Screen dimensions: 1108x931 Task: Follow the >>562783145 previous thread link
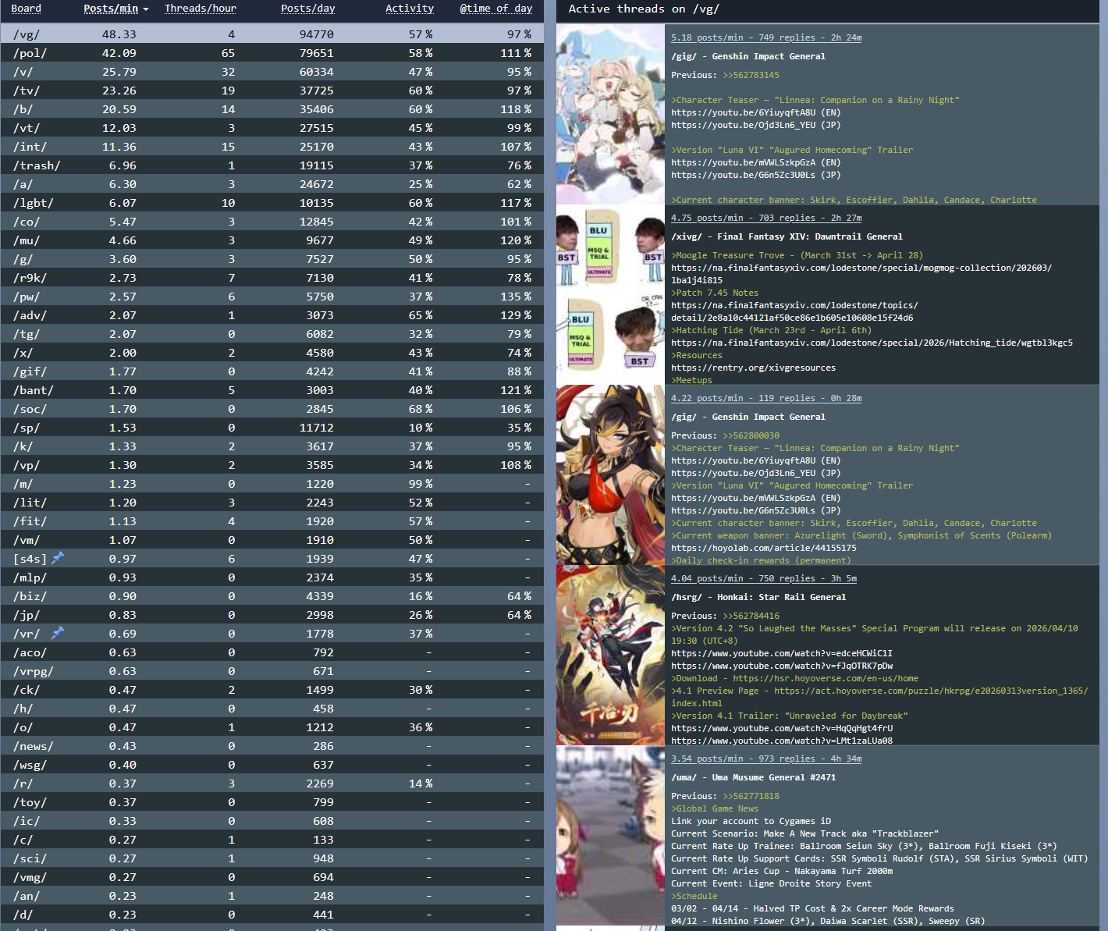(x=751, y=75)
